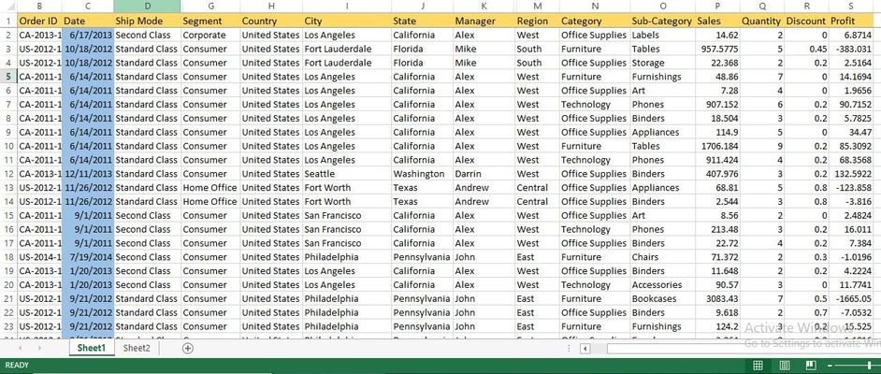This screenshot has height=374, width=881.
Task: Select the Sub-Category header cell
Action: (660, 21)
